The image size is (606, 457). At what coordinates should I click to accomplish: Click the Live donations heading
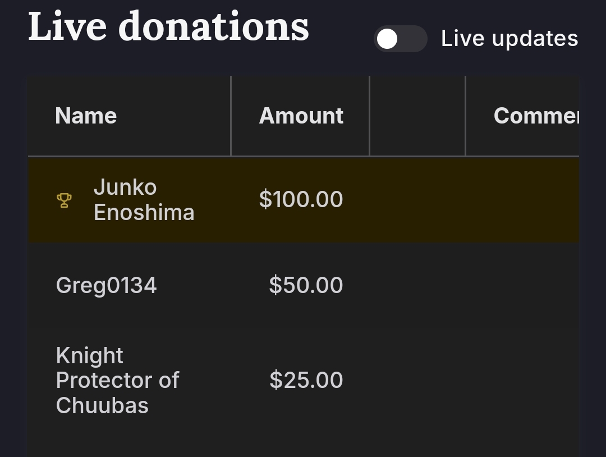click(168, 26)
